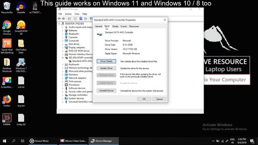This screenshot has width=258, height=145.
Task: Click the Driver Details button
Action: (x=106, y=61)
